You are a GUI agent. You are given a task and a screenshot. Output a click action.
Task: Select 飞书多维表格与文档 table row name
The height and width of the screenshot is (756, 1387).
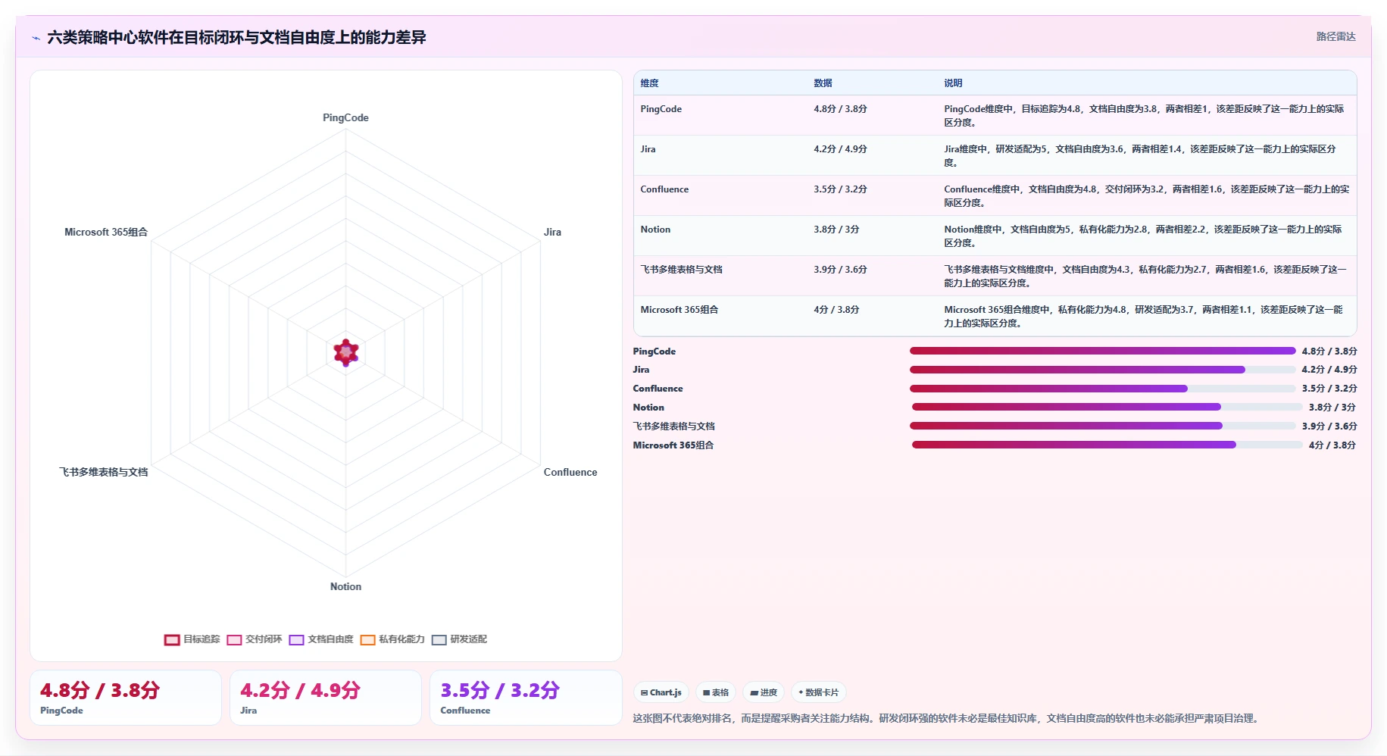coord(681,270)
